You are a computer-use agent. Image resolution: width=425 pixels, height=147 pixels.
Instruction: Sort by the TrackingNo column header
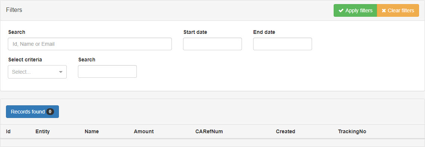click(x=352, y=132)
